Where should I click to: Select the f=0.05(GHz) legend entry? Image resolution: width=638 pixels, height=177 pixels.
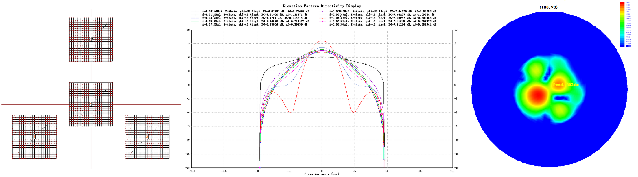(x=250, y=21)
